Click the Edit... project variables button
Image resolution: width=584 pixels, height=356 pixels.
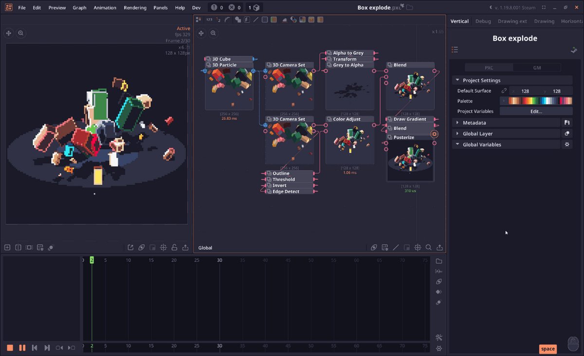536,111
